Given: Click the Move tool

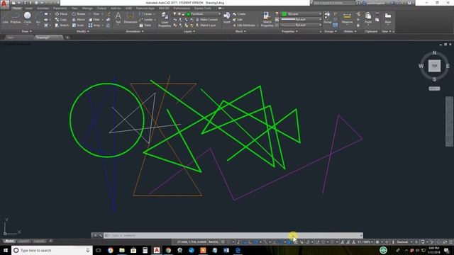Looking at the screenshot, I should 61,14.
